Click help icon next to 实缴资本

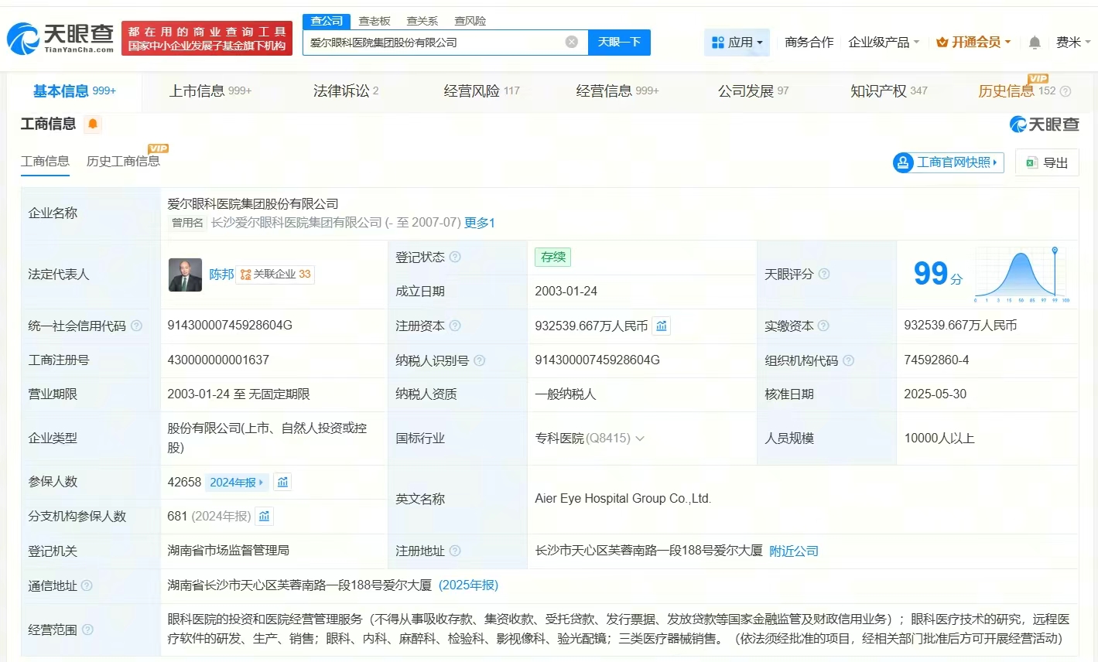[x=823, y=326]
